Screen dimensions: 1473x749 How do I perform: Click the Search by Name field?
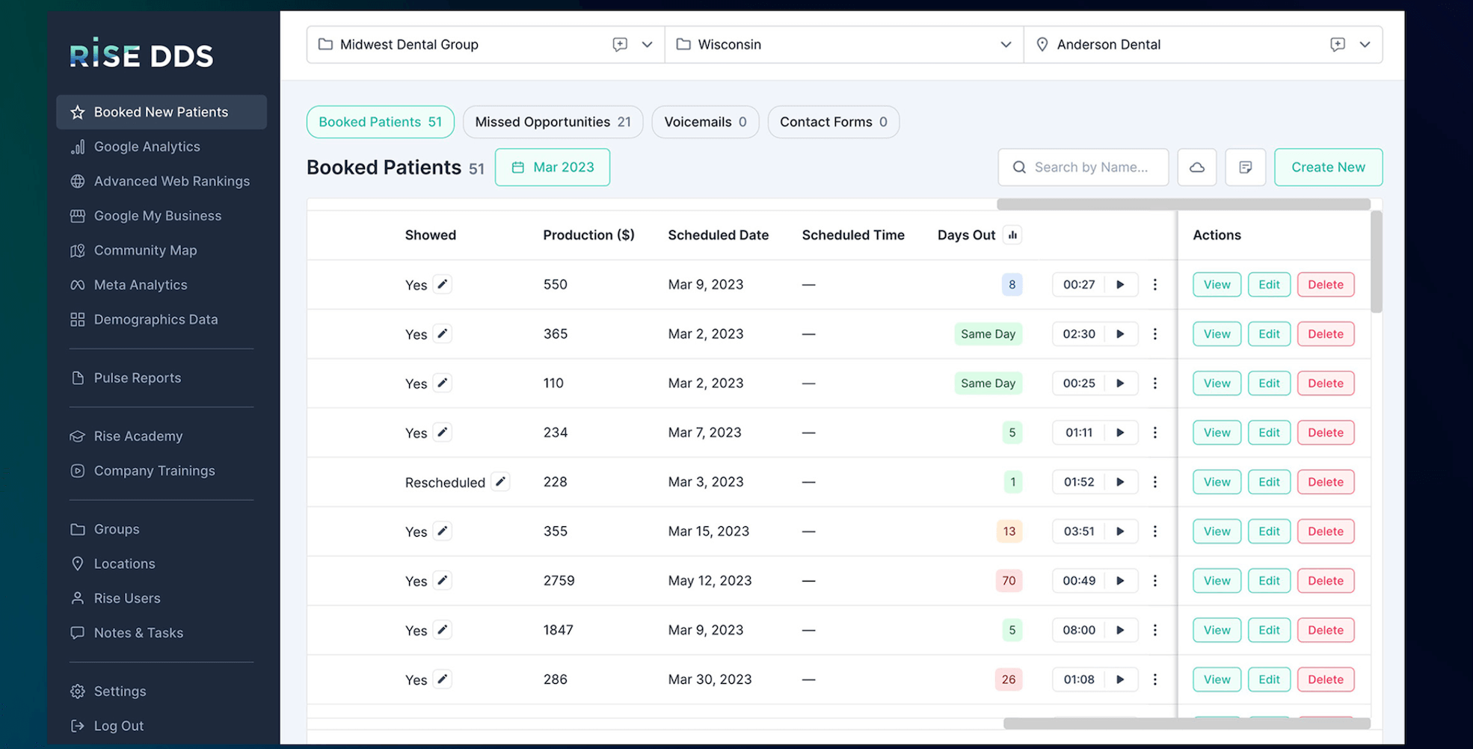pos(1083,167)
